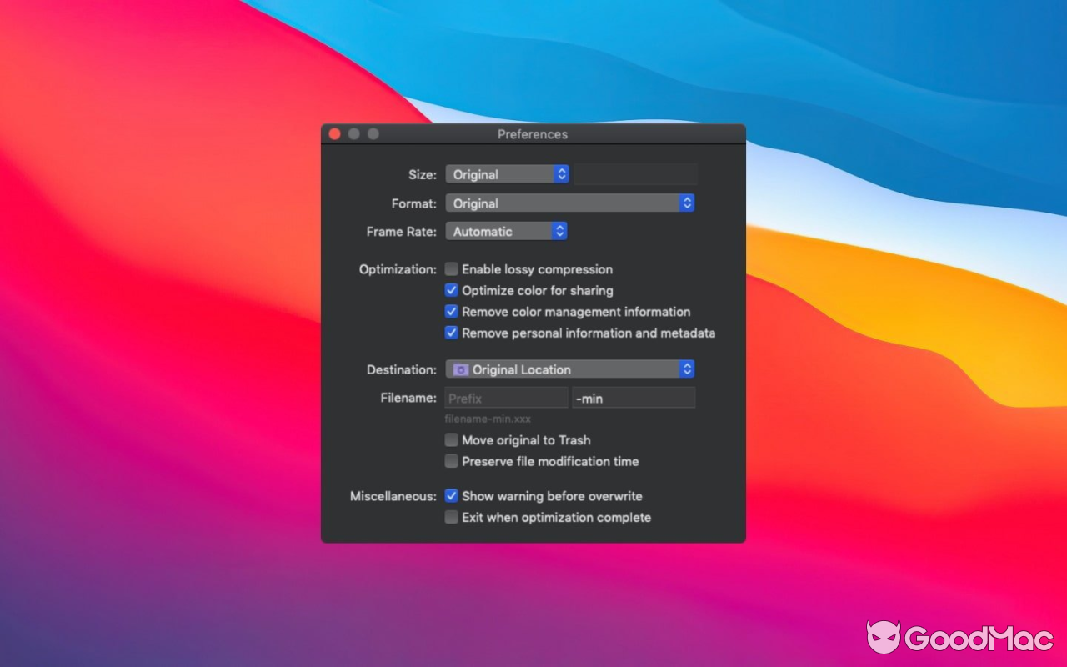Click the -min suffix text field
This screenshot has width=1067, height=667.
pos(634,398)
